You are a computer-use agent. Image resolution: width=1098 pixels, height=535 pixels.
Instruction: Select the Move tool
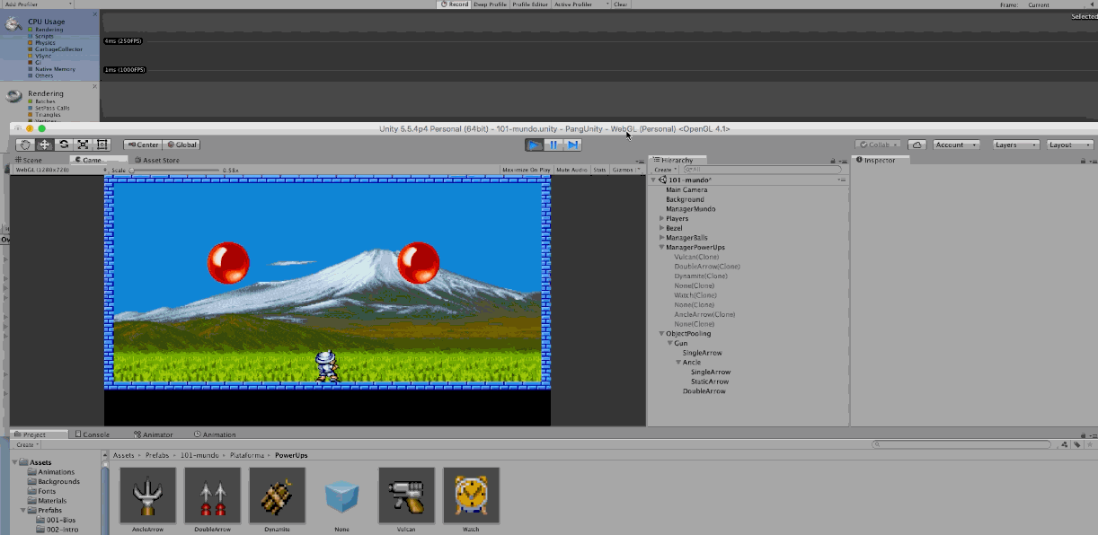[44, 145]
